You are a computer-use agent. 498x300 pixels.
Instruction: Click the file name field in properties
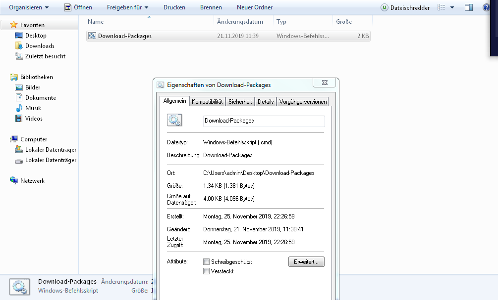264,121
